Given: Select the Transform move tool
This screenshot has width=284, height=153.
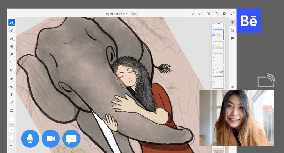Looking at the screenshot, I should point(11,62).
